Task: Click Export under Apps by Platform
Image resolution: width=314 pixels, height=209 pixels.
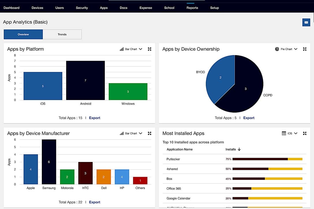Action: pyautogui.click(x=95, y=118)
